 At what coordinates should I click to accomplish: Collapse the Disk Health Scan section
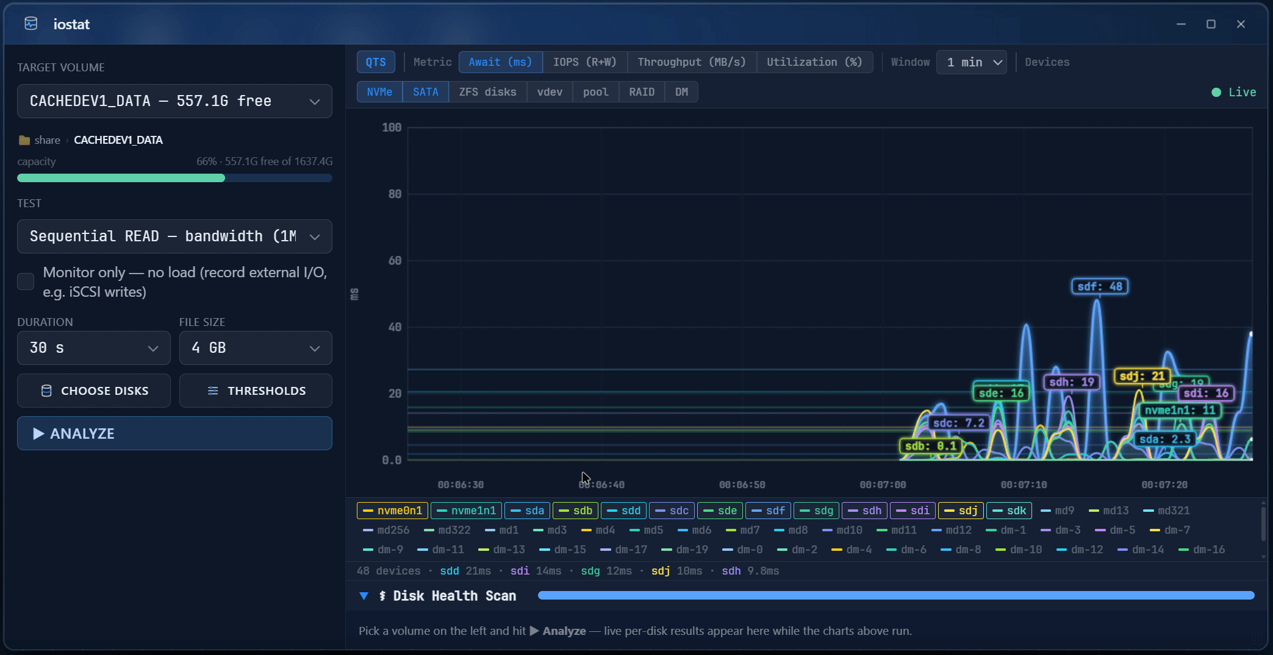(x=364, y=596)
